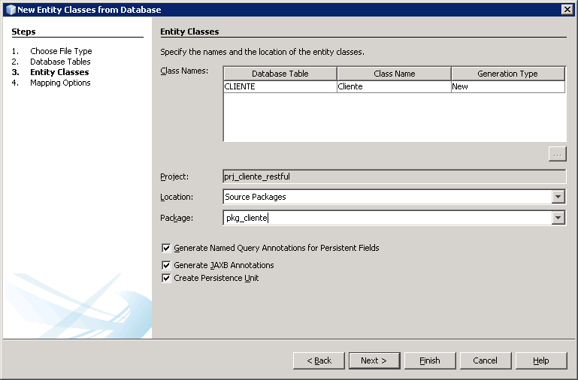The image size is (578, 380).
Task: Select the CLIENTE database table cell
Action: point(280,86)
